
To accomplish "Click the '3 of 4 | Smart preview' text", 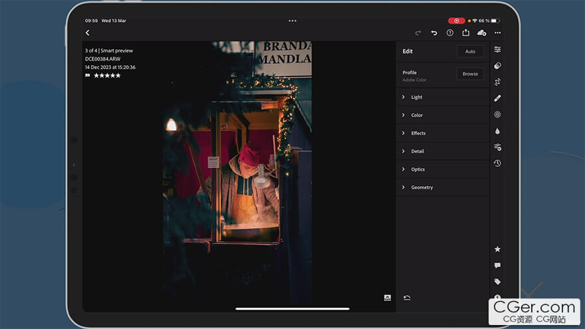I will 108,51.
